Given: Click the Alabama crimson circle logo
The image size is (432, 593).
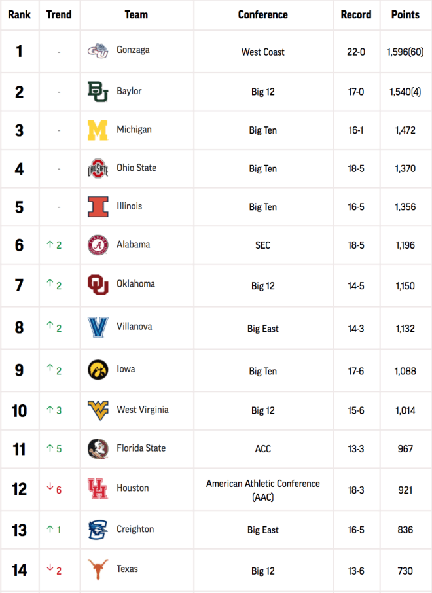Looking at the screenshot, I should [98, 245].
